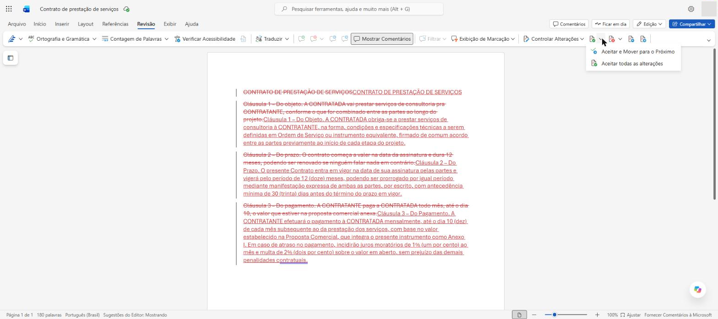The image size is (718, 319).
Task: Open the settings gear
Action: tap(691, 9)
